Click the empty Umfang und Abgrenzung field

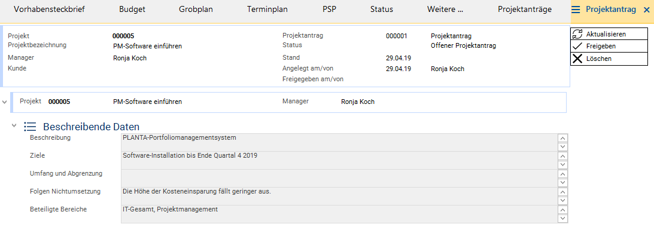[339, 178]
